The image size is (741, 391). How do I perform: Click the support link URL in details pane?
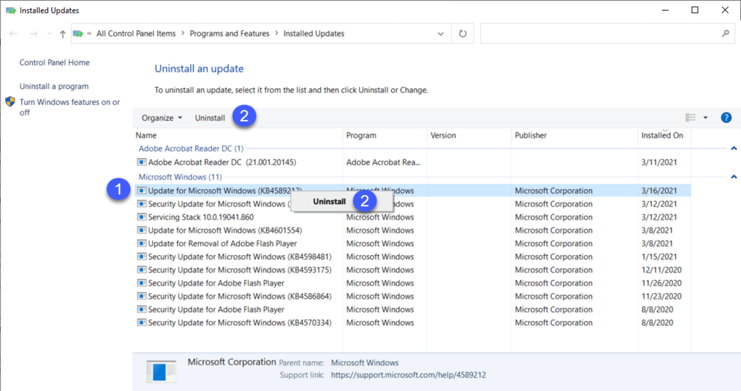[409, 375]
